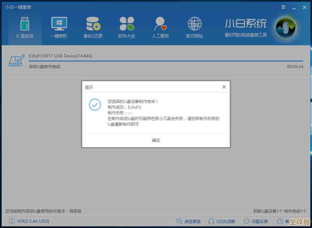Open the 软件大全 software collection icon
Screen dimensions: 312x228
(x=126, y=27)
